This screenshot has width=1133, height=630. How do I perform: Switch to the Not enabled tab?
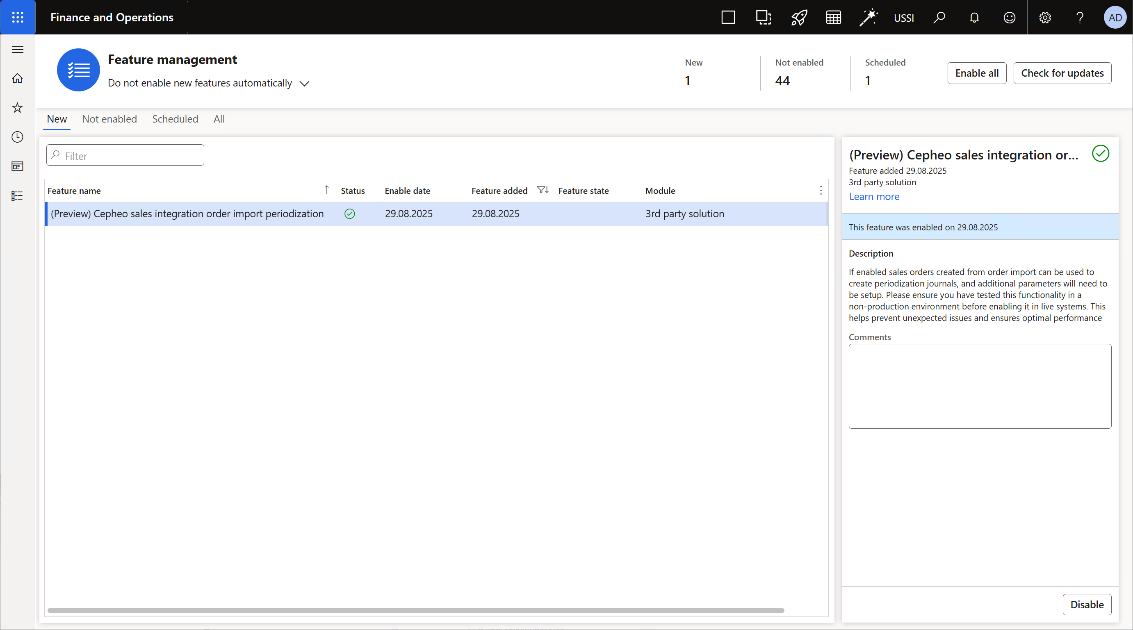click(x=109, y=119)
